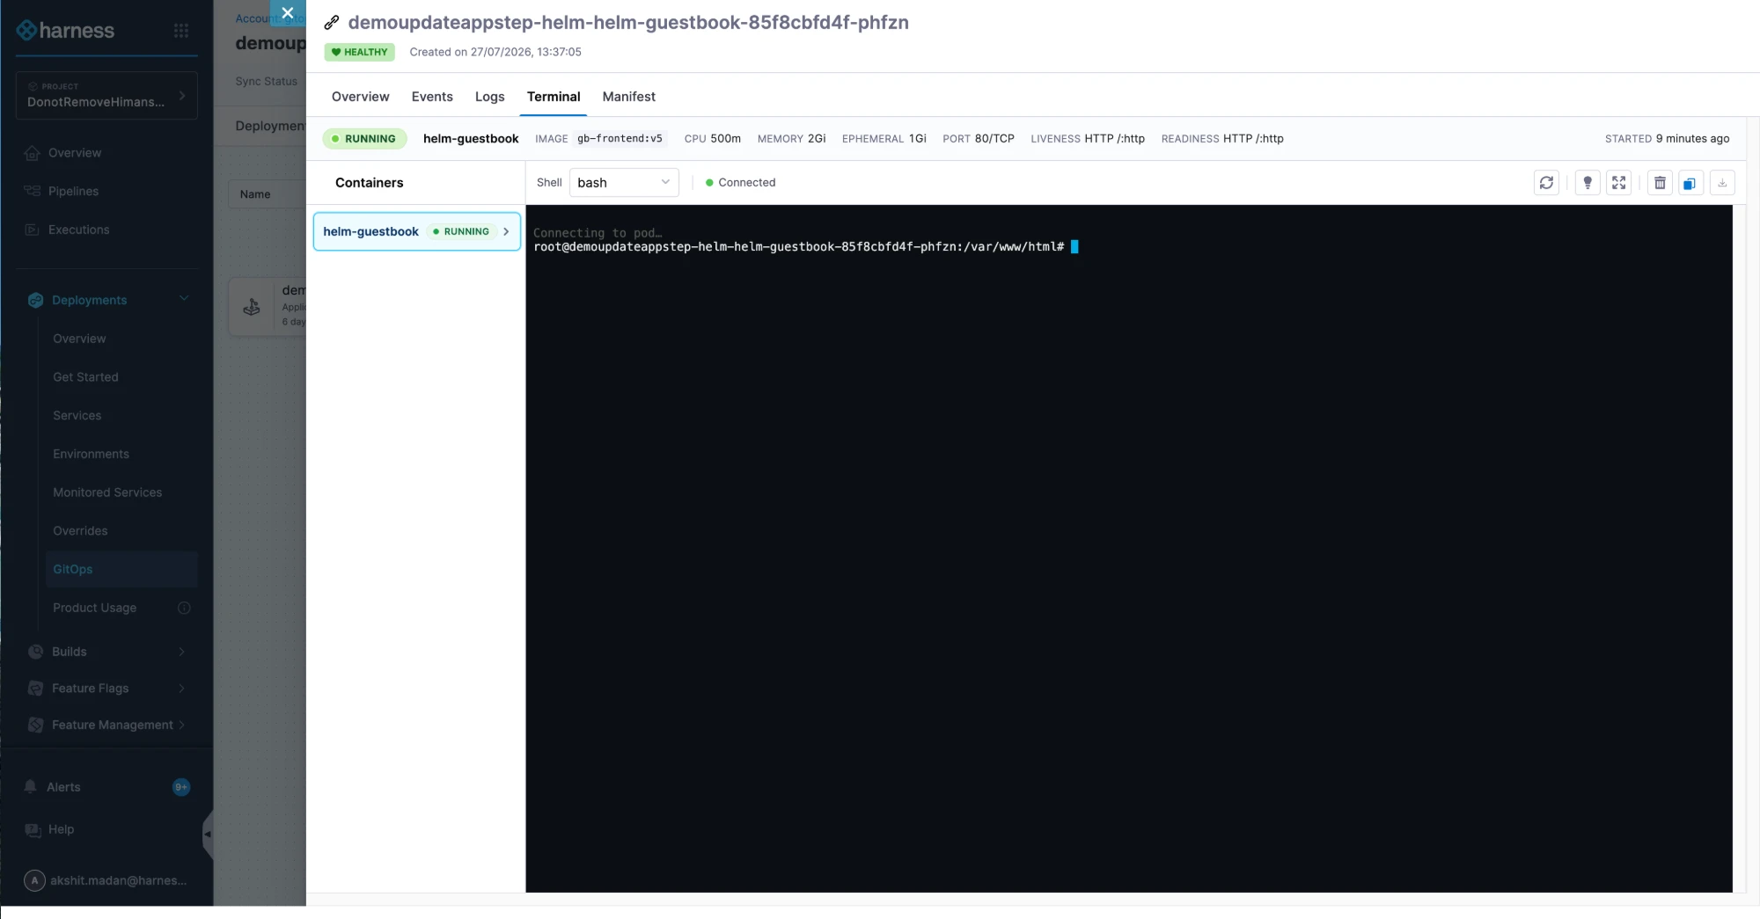
Task: Click the HEALTHY status badge
Action: (359, 52)
